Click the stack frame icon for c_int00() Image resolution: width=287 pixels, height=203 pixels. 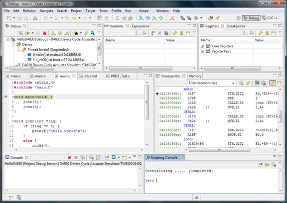29,60
